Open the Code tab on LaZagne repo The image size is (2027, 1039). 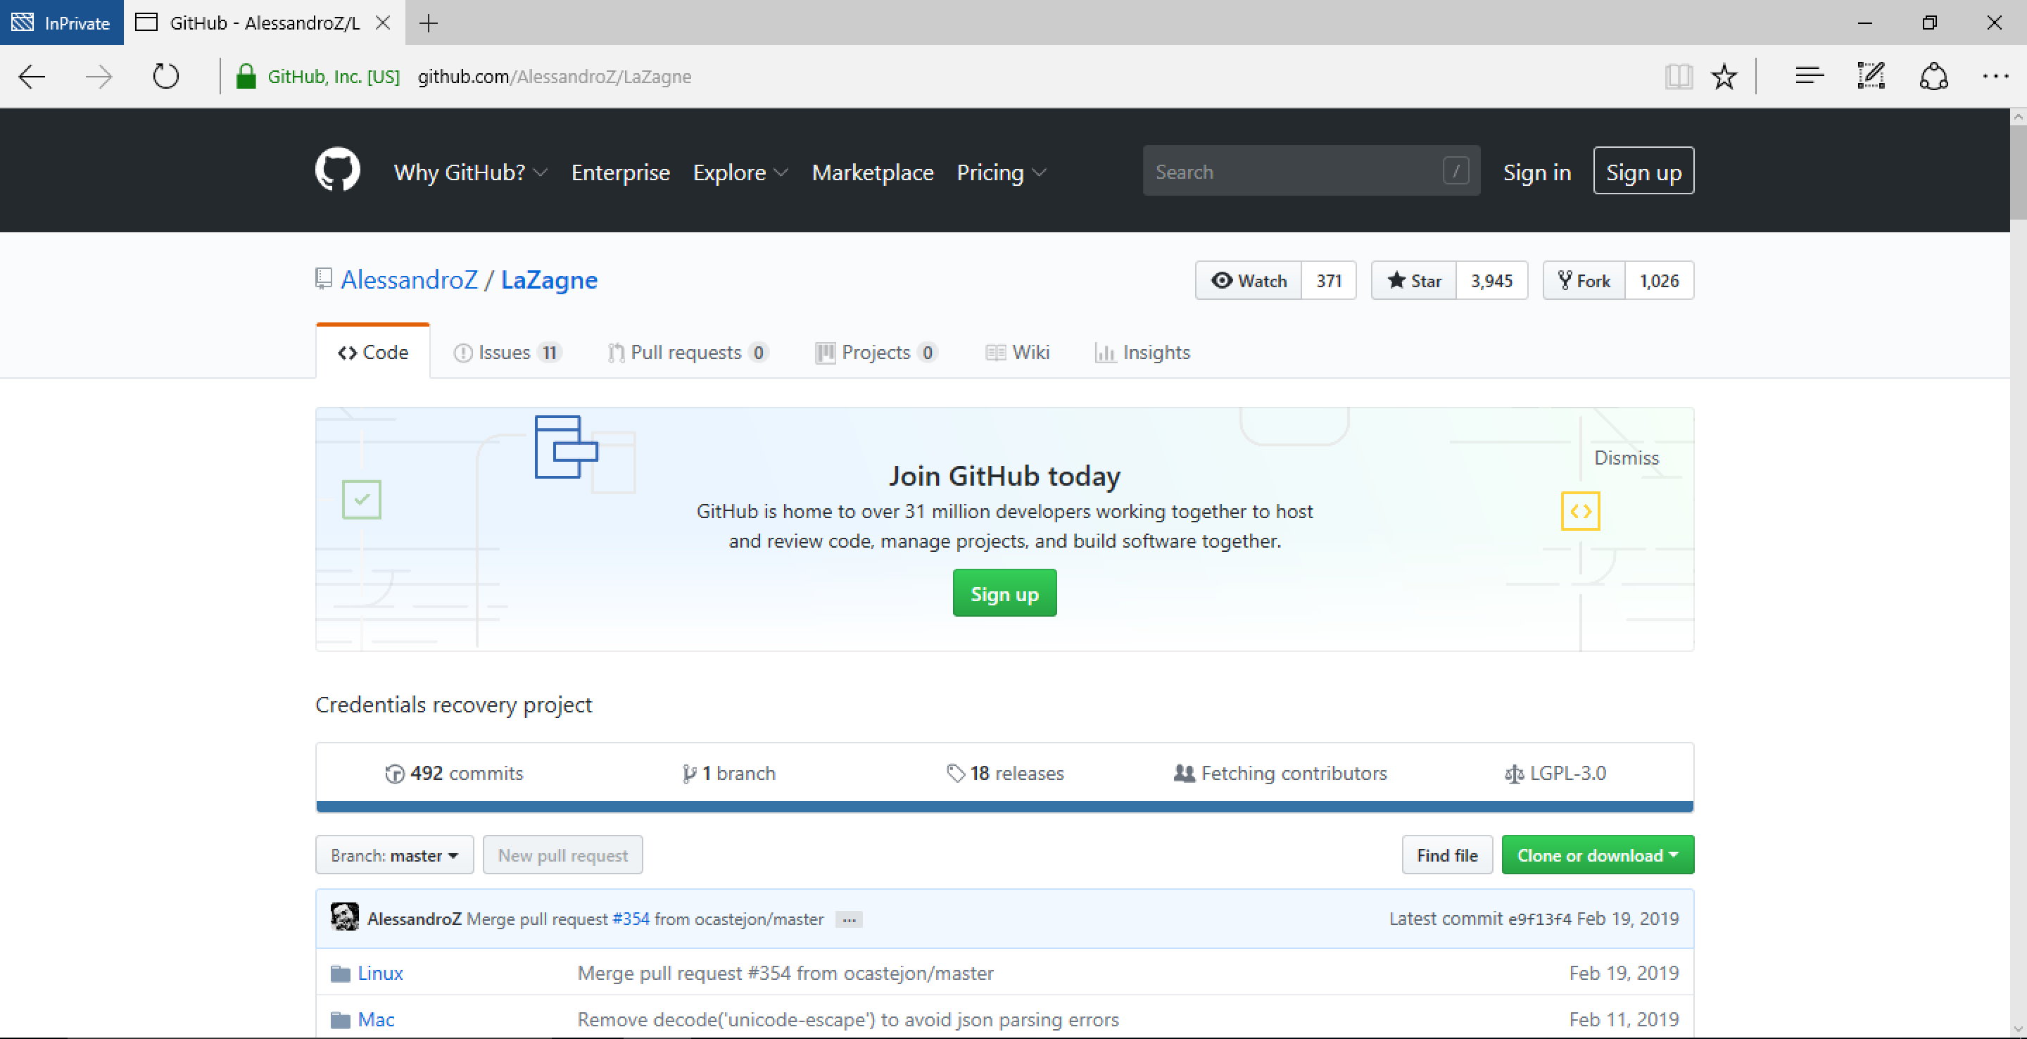point(375,353)
